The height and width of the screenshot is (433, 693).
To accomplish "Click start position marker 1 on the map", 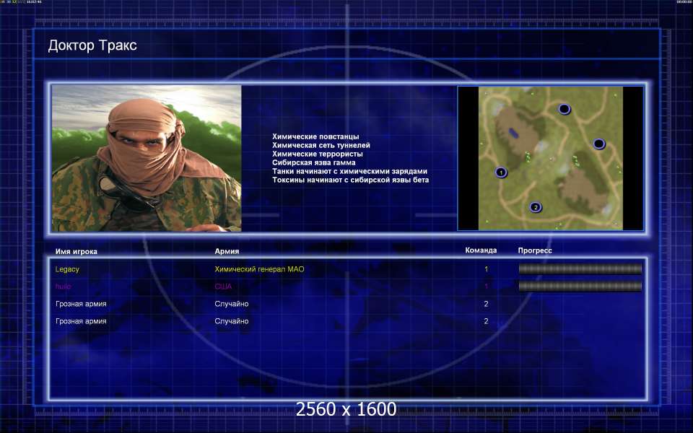I will pyautogui.click(x=501, y=172).
